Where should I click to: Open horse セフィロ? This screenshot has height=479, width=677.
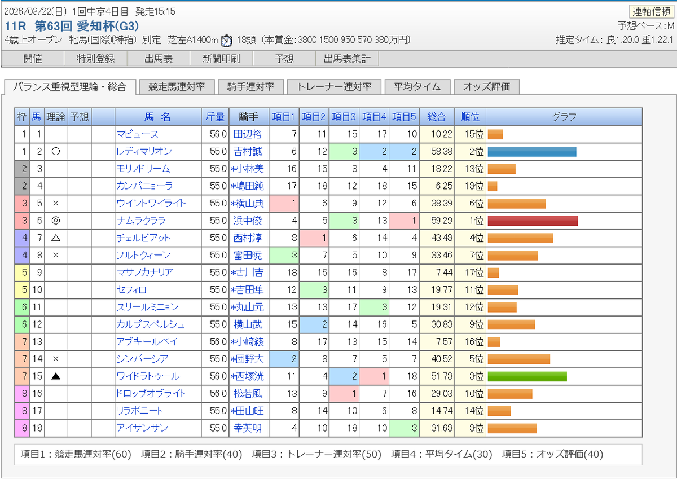[131, 290]
